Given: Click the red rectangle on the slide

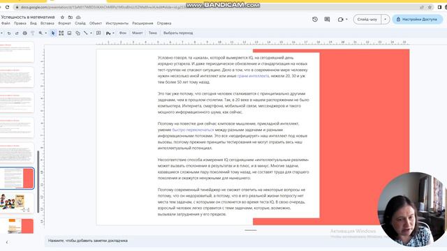Looking at the screenshot, I should tap(365, 137).
